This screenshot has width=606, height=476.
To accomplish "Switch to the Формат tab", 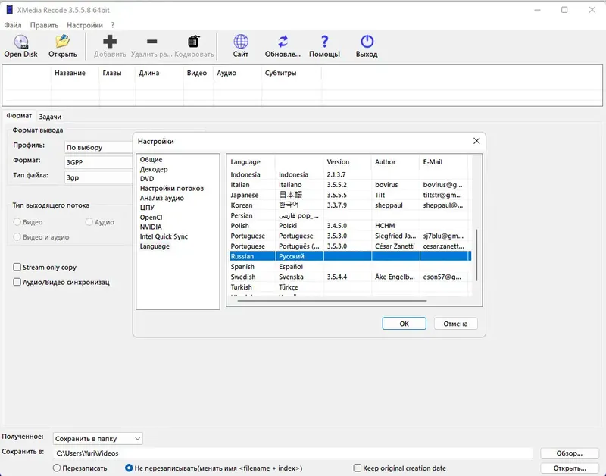I will click(19, 116).
